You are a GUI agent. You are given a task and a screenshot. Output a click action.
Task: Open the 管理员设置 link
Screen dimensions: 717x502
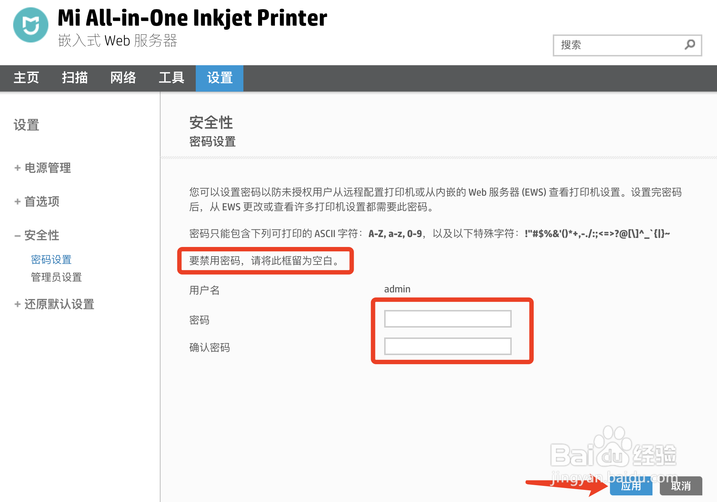[56, 277]
